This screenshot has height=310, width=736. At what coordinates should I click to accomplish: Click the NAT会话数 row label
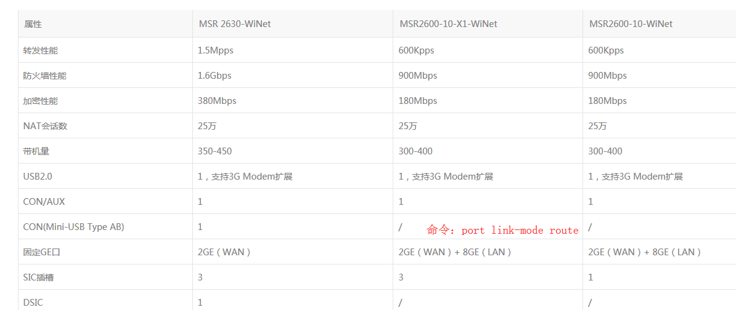pyautogui.click(x=45, y=126)
